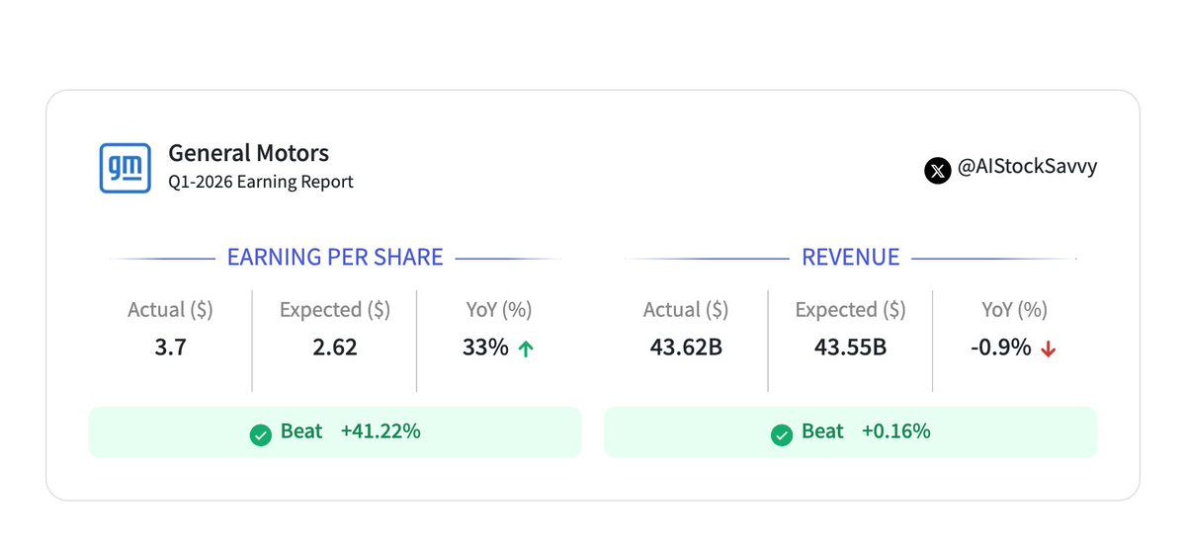The width and height of the screenshot is (1186, 544).
Task: Click the EPS Beat +41.22% banner
Action: pyautogui.click(x=335, y=432)
